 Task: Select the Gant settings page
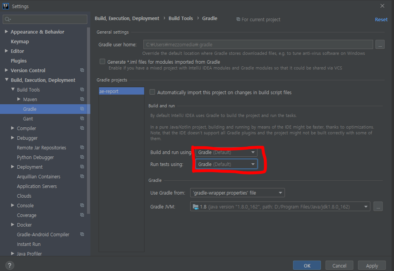pyautogui.click(x=28, y=119)
